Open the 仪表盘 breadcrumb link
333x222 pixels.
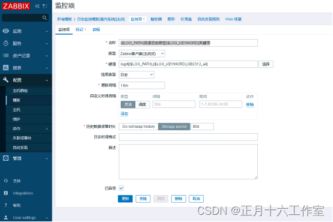coord(186,19)
